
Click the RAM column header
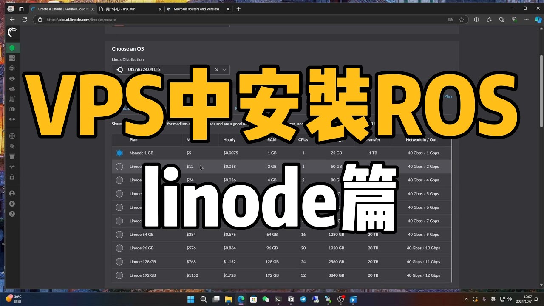point(272,140)
